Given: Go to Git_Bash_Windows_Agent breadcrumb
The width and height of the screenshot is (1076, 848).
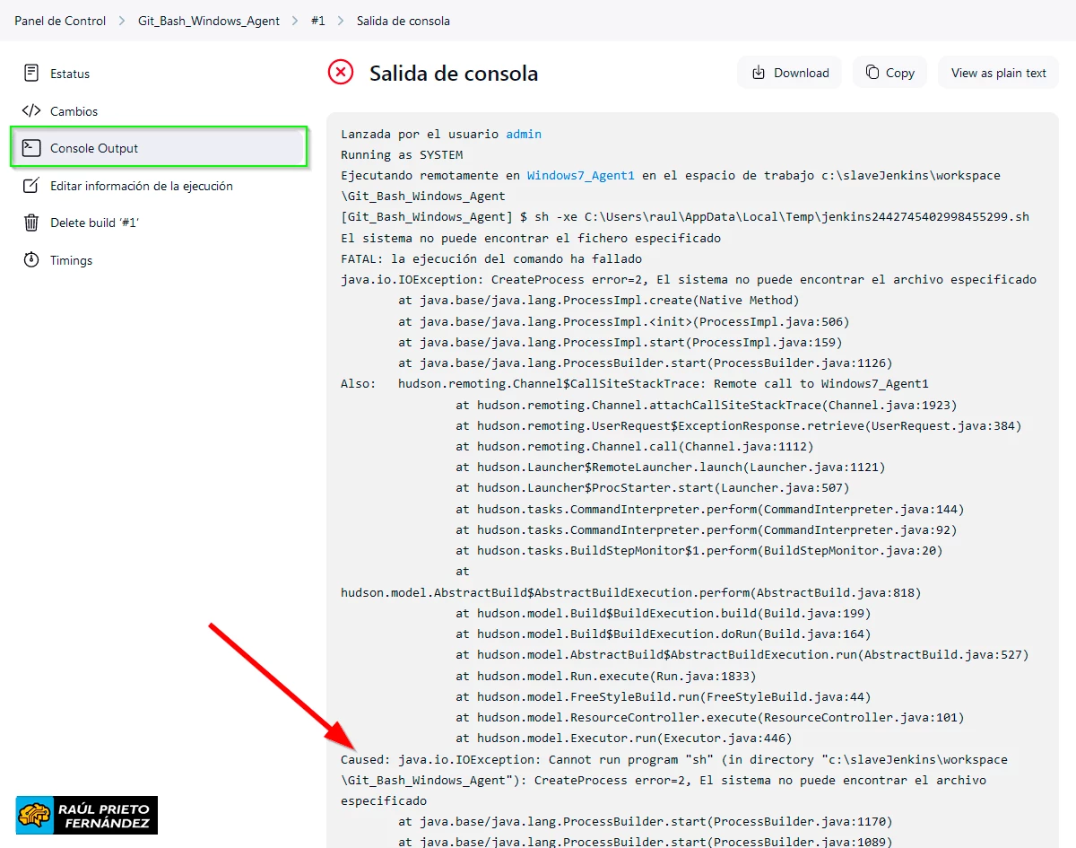Looking at the screenshot, I should coord(209,21).
